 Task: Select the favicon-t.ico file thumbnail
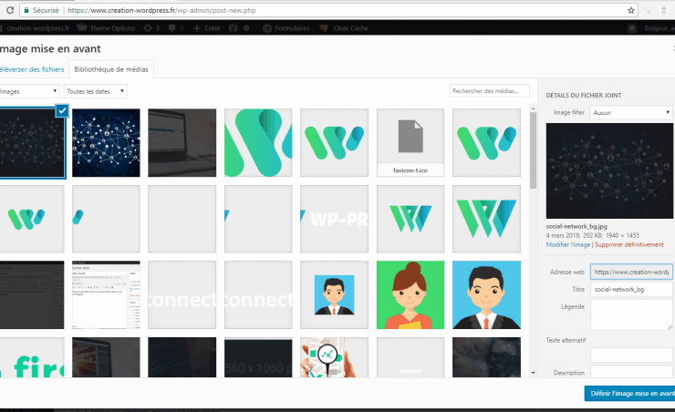point(410,143)
